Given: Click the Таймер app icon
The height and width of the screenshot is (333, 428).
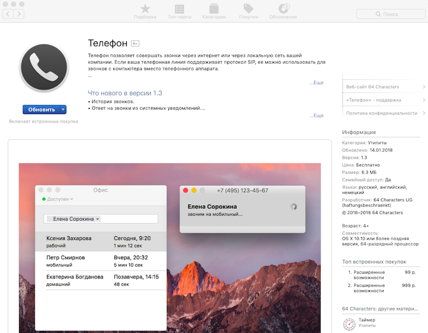Looking at the screenshot, I should (349, 323).
